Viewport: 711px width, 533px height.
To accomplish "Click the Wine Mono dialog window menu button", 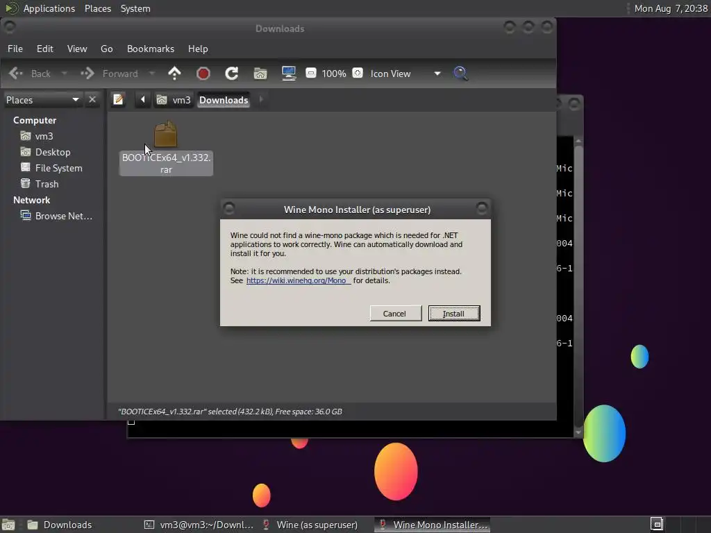I will (x=229, y=208).
